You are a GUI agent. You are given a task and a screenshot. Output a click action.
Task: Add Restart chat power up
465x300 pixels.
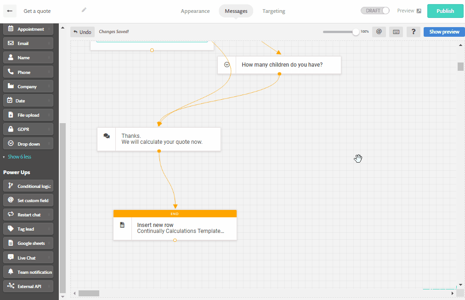point(28,215)
